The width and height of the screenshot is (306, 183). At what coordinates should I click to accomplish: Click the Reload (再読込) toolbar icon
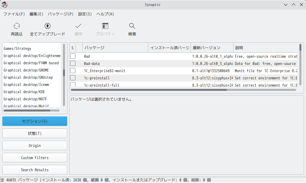coord(17,26)
